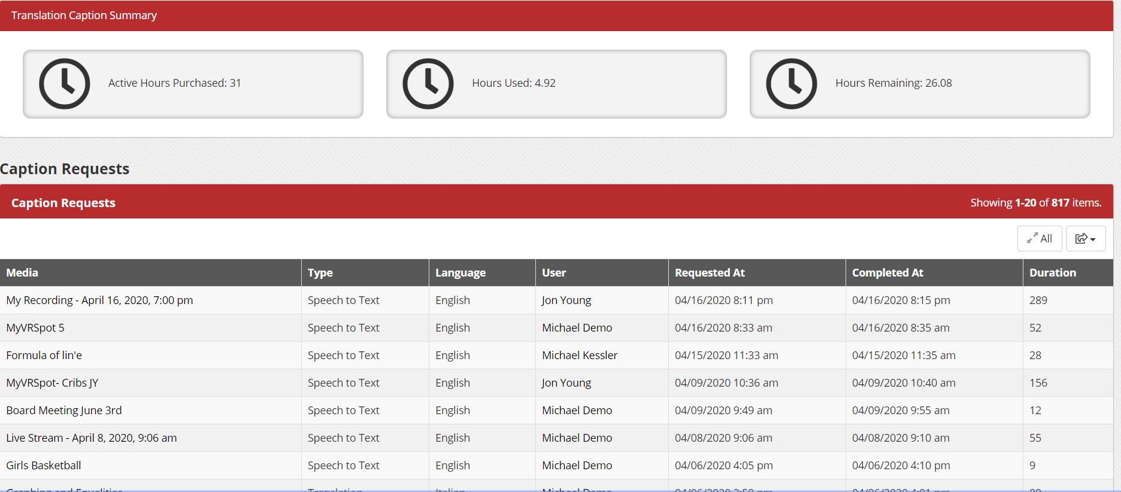Sort by the Duration column header
Screen dimensions: 1121x492
pos(1052,273)
